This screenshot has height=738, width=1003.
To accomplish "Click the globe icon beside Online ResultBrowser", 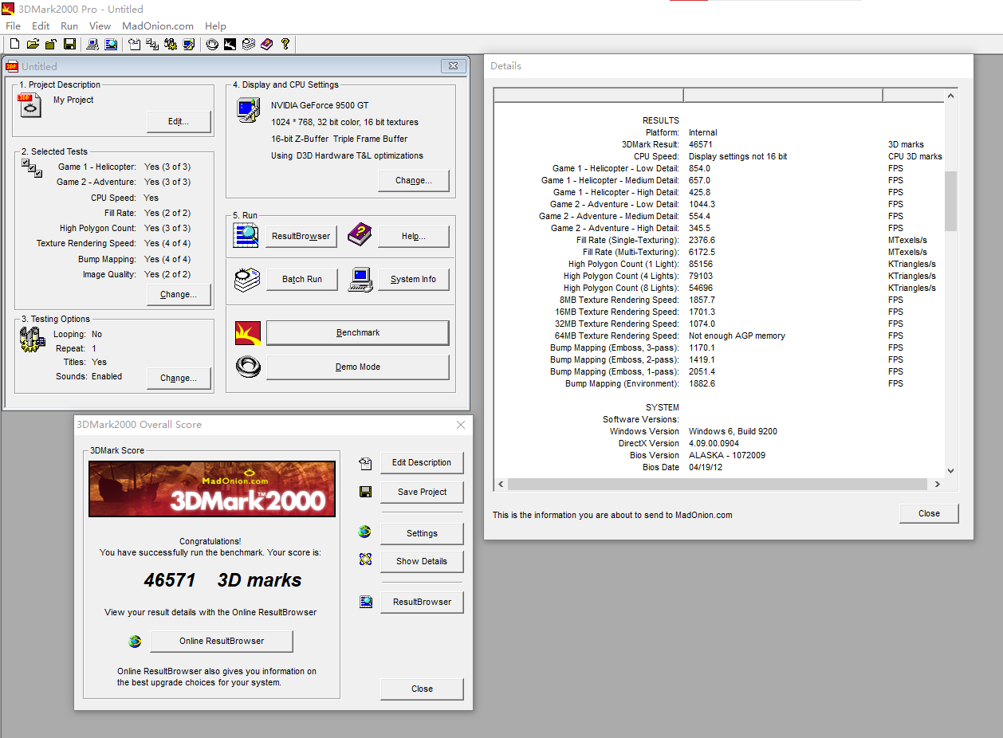I will coord(135,641).
